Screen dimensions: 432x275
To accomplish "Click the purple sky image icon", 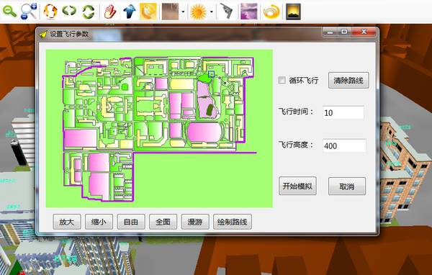I will pos(249,12).
